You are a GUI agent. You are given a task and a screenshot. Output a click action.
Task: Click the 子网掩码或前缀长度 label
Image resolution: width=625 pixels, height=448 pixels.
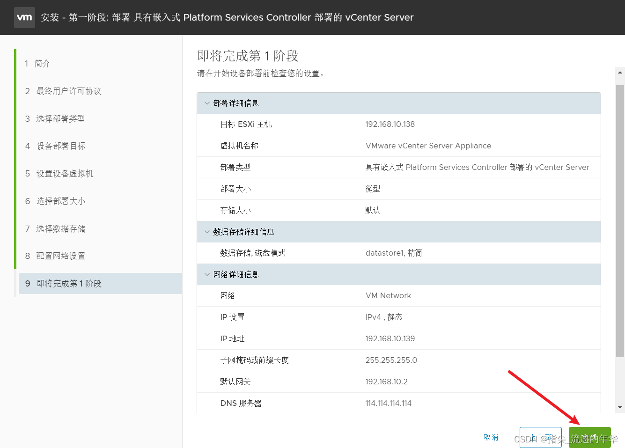[x=254, y=360]
